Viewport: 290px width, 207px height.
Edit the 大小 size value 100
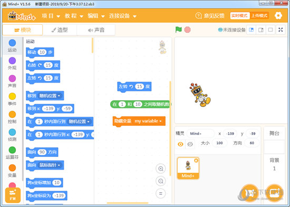tap(219, 143)
